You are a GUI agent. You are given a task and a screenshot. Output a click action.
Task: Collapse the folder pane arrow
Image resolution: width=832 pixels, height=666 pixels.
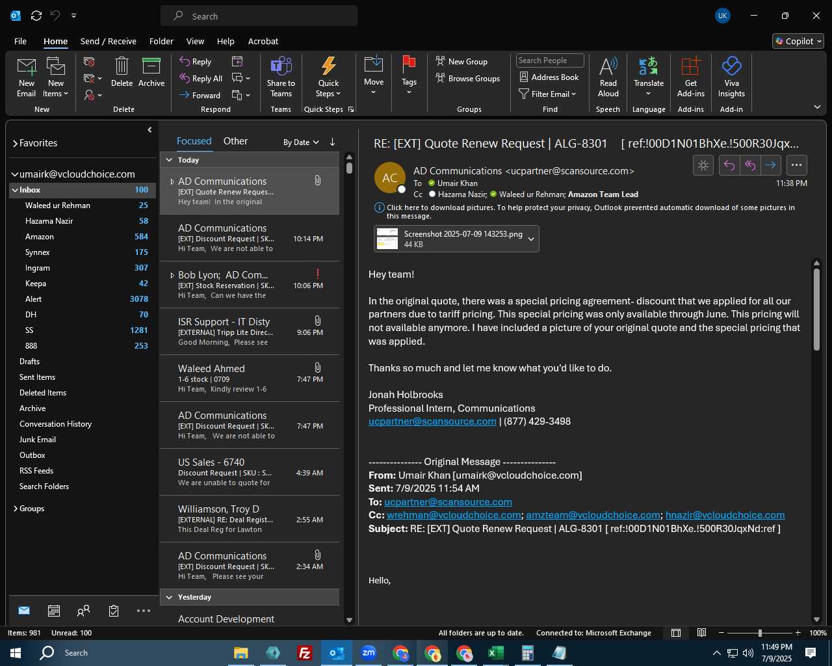(149, 130)
